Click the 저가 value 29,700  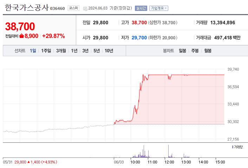coord(139,38)
